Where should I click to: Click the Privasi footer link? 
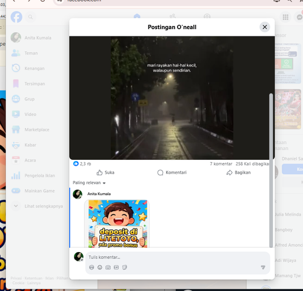[16, 278]
